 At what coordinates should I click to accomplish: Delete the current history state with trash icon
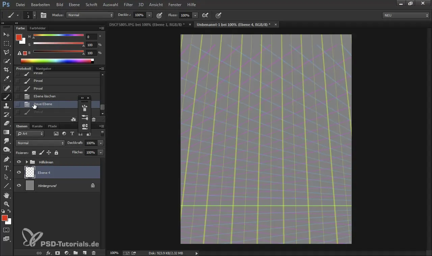[94, 119]
